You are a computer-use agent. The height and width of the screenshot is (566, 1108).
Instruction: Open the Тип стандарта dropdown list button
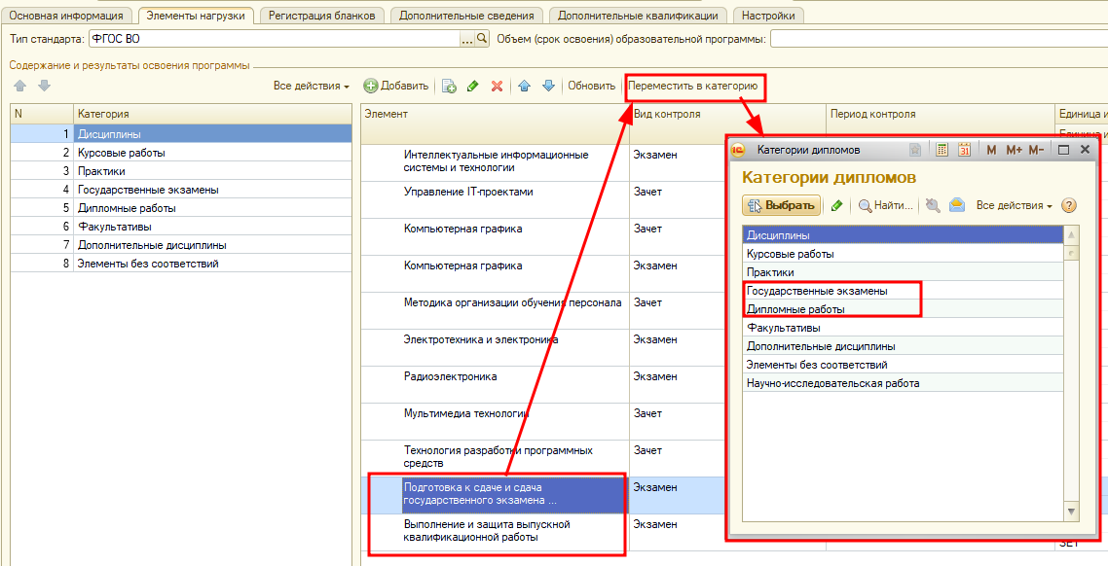coord(467,39)
